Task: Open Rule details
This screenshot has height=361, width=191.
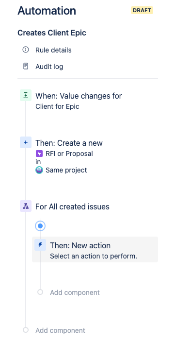Action: tap(53, 50)
